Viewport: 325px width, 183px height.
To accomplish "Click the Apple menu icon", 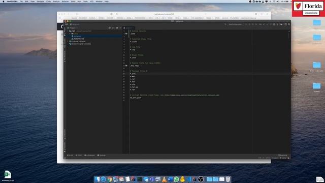I will coord(4,1).
